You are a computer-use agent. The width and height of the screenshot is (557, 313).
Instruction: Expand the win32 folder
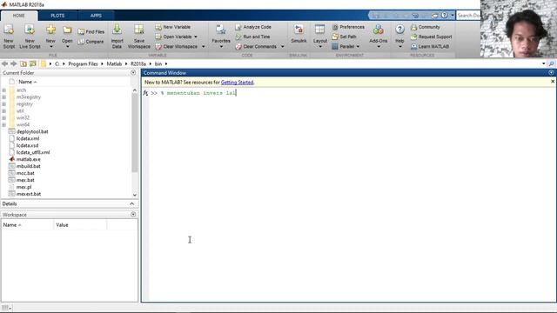tap(3, 118)
